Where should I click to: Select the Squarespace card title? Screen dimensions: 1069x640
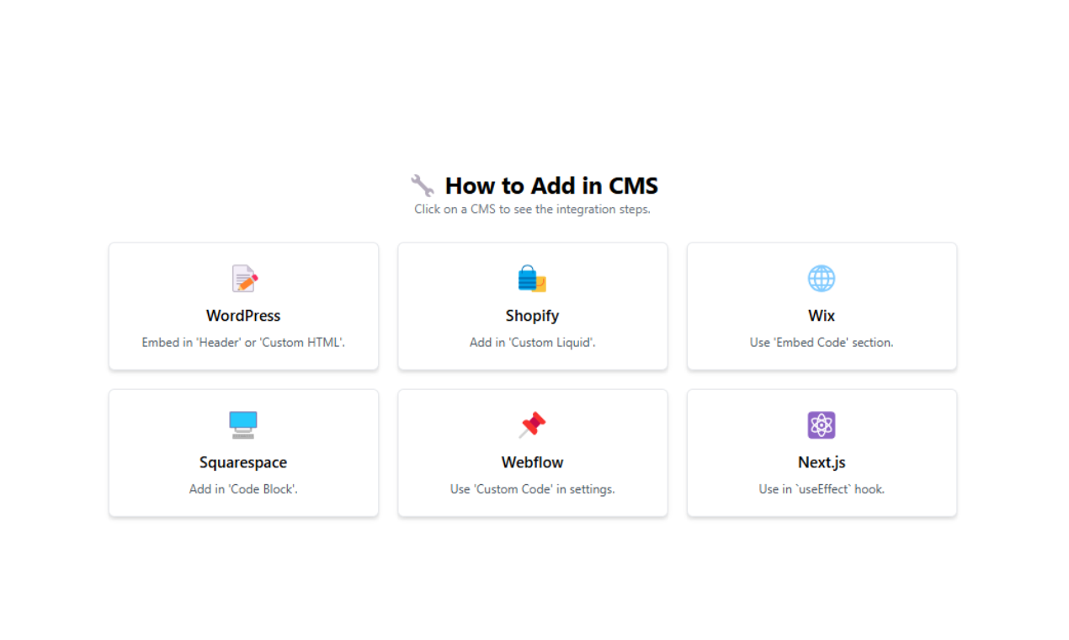click(243, 462)
